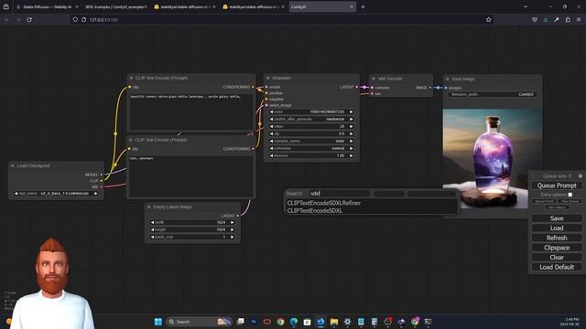Increase the KSampler cfg value
The height and width of the screenshot is (329, 586).
(352, 133)
